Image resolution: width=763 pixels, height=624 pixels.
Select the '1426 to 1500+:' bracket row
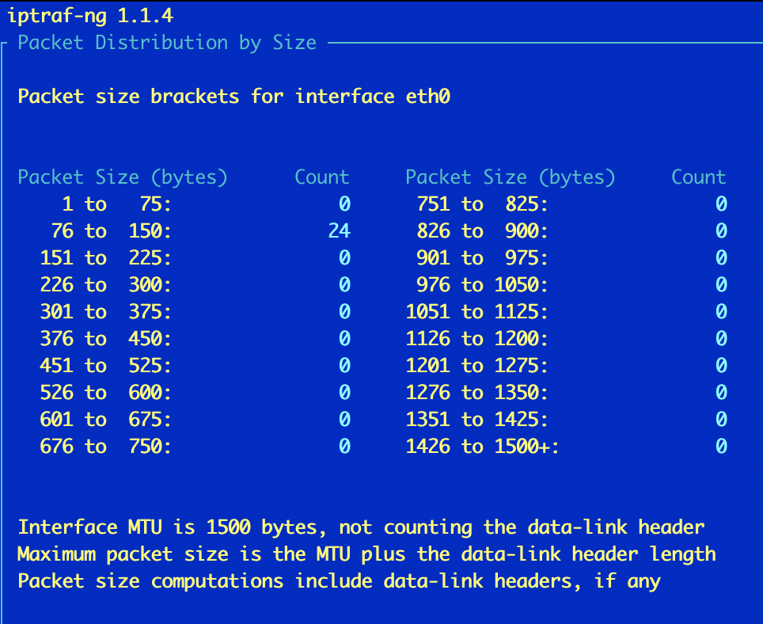567,447
